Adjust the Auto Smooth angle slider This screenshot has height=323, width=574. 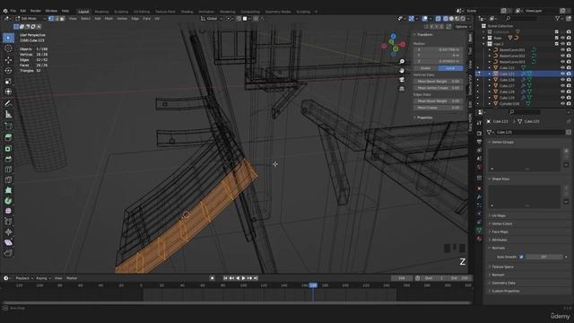[544, 257]
